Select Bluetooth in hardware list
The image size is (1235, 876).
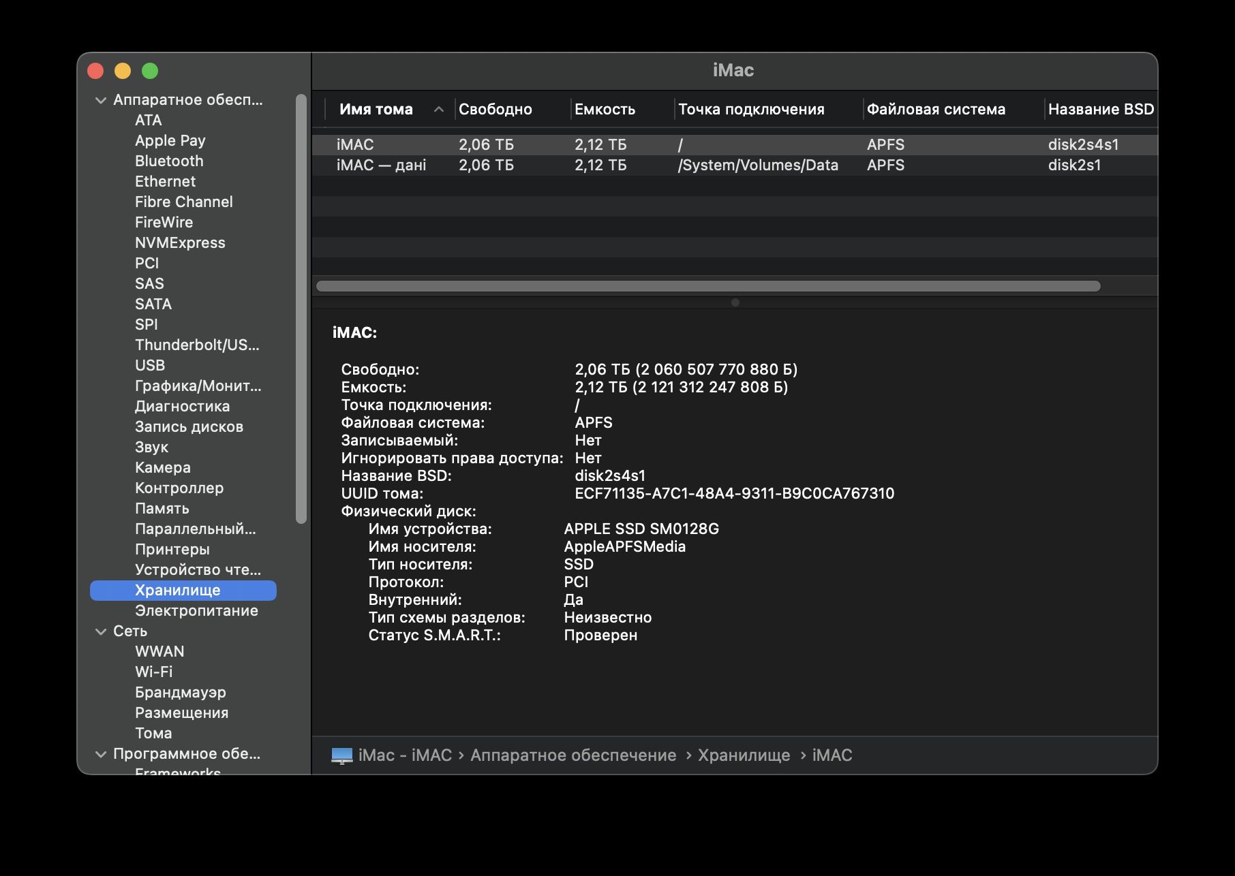(x=169, y=161)
